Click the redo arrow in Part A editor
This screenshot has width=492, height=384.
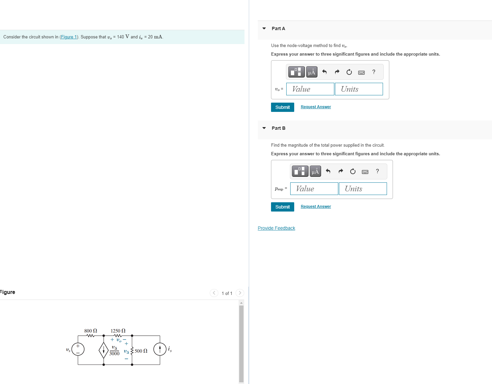click(x=337, y=72)
